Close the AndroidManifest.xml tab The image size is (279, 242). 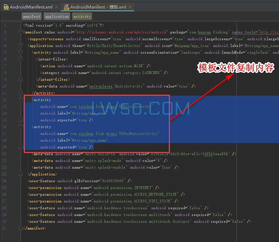point(56,7)
